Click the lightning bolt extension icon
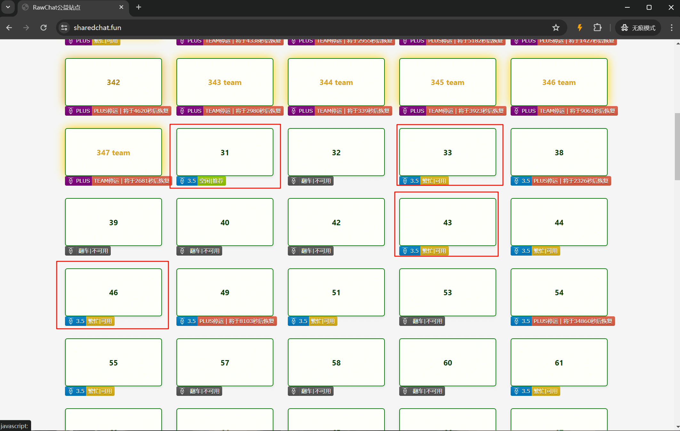The width and height of the screenshot is (680, 431). click(x=579, y=27)
